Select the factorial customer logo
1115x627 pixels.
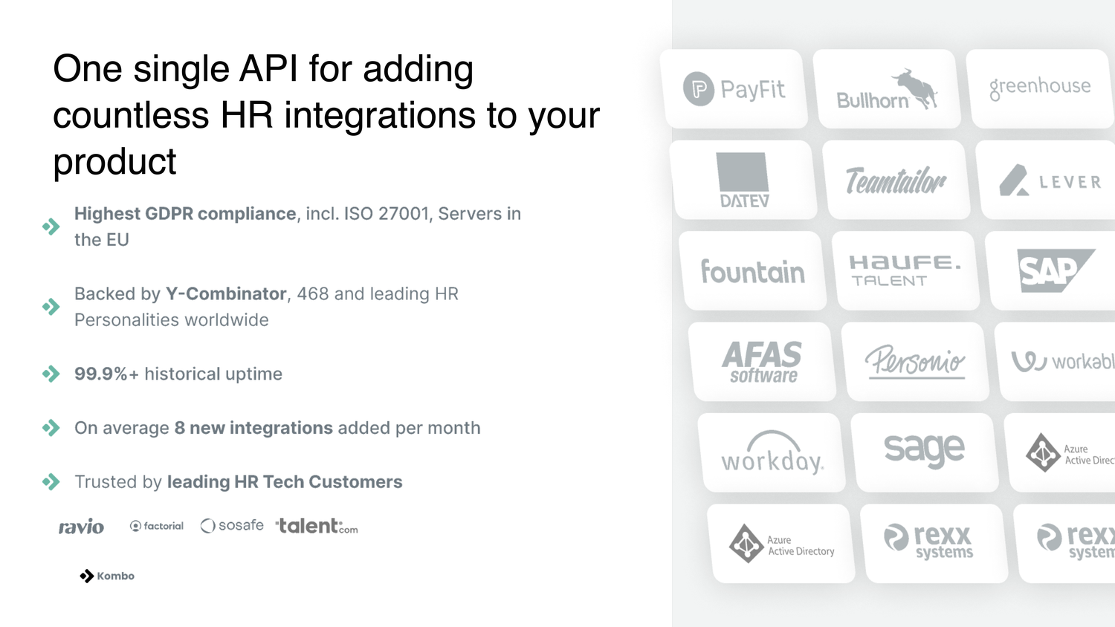(157, 526)
